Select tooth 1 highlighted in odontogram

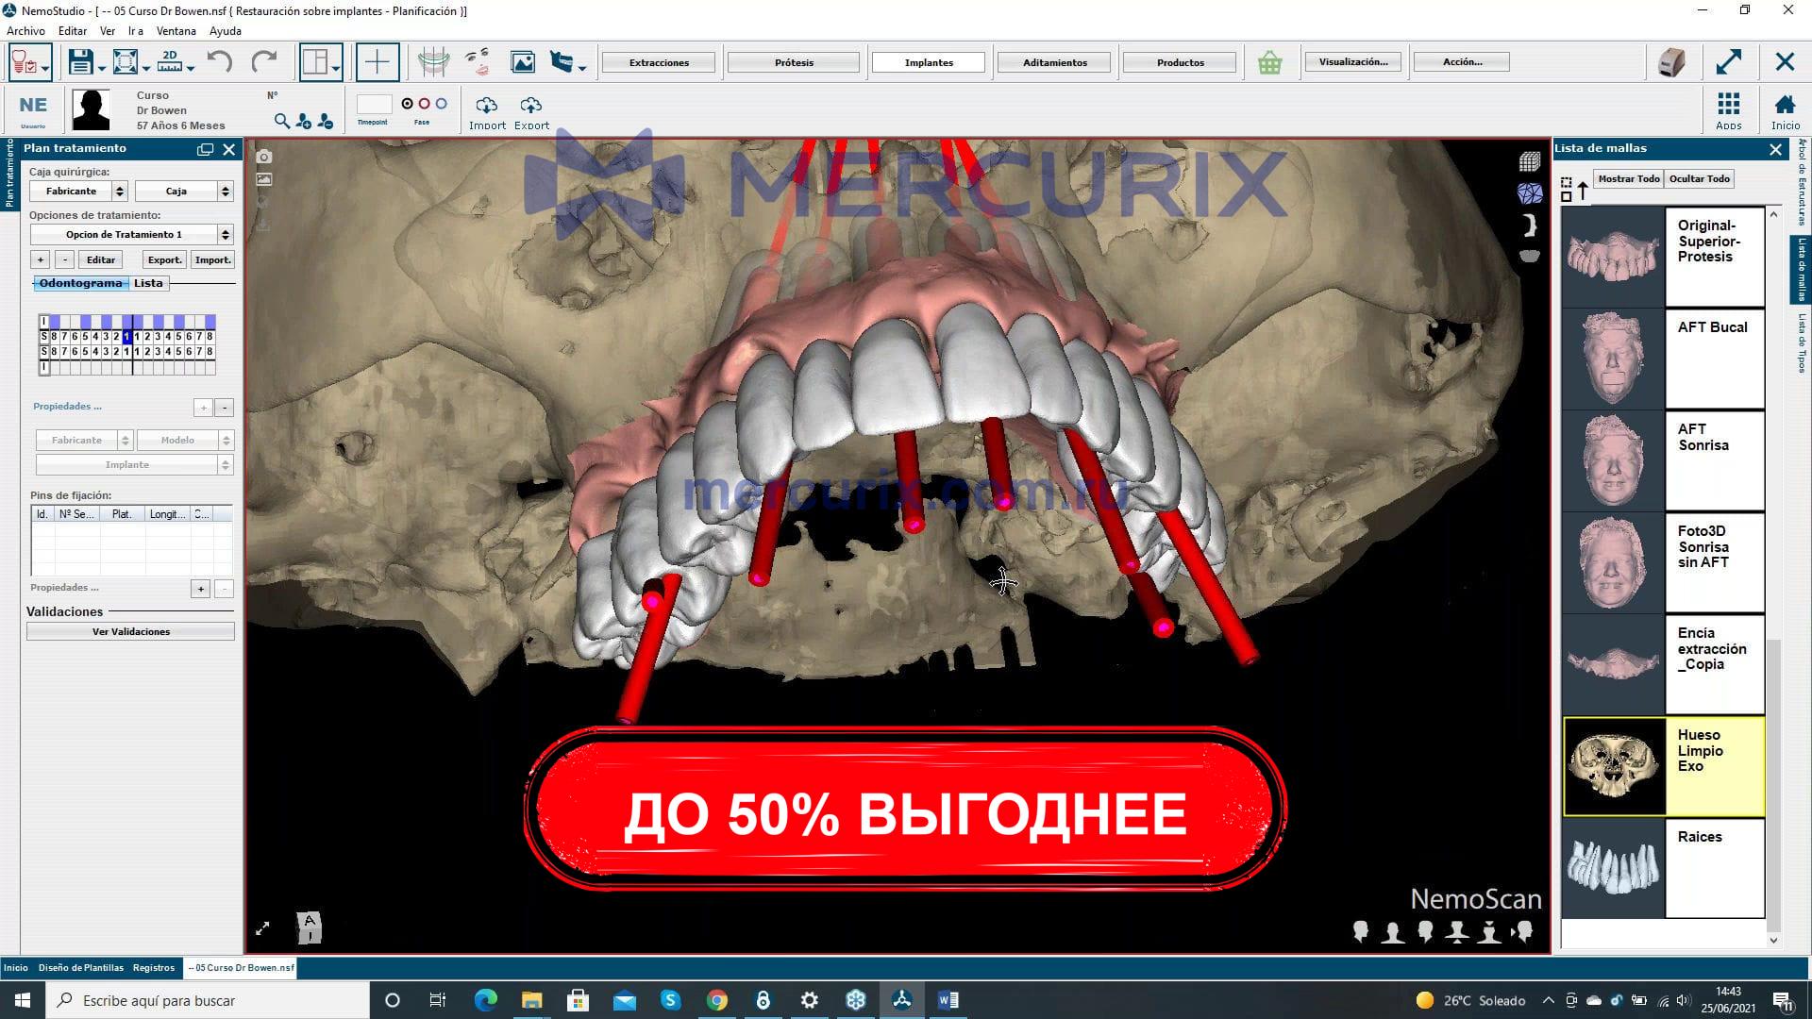click(x=127, y=337)
